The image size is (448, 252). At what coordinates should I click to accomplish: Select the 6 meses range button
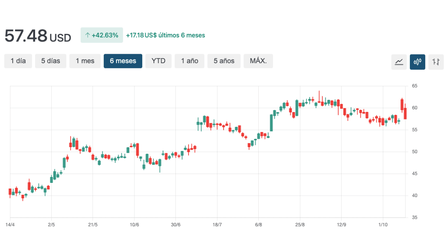tap(123, 61)
